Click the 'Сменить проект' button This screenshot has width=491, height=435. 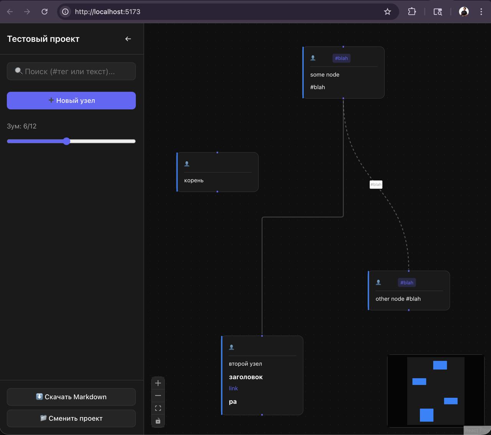click(71, 418)
